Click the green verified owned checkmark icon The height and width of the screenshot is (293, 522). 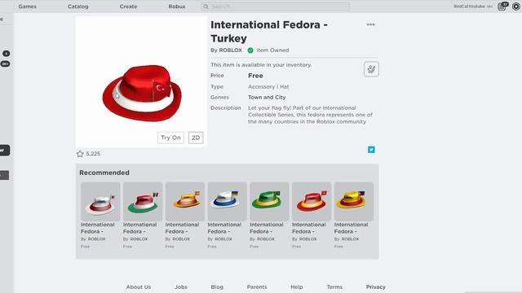click(x=250, y=50)
